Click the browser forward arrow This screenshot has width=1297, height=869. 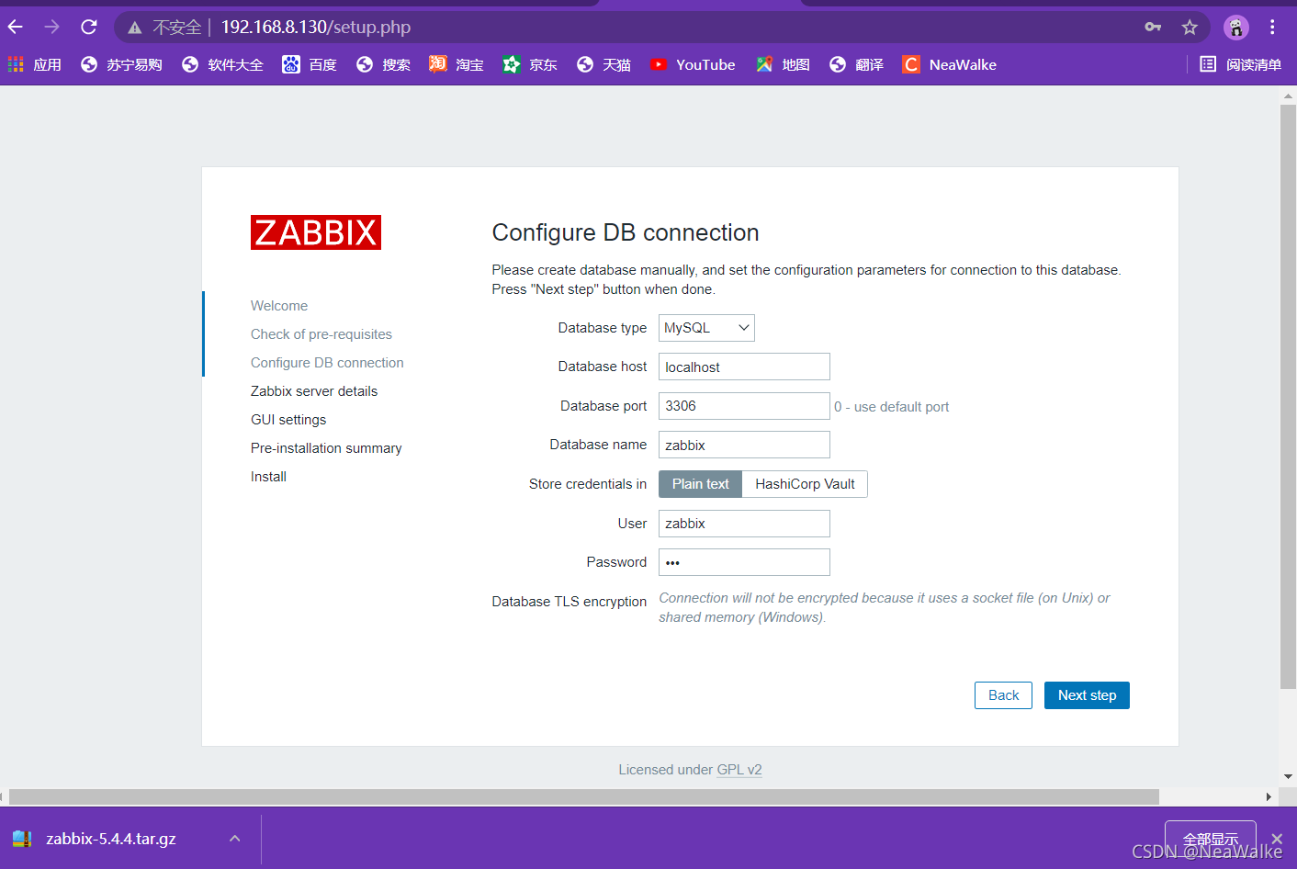point(51,27)
